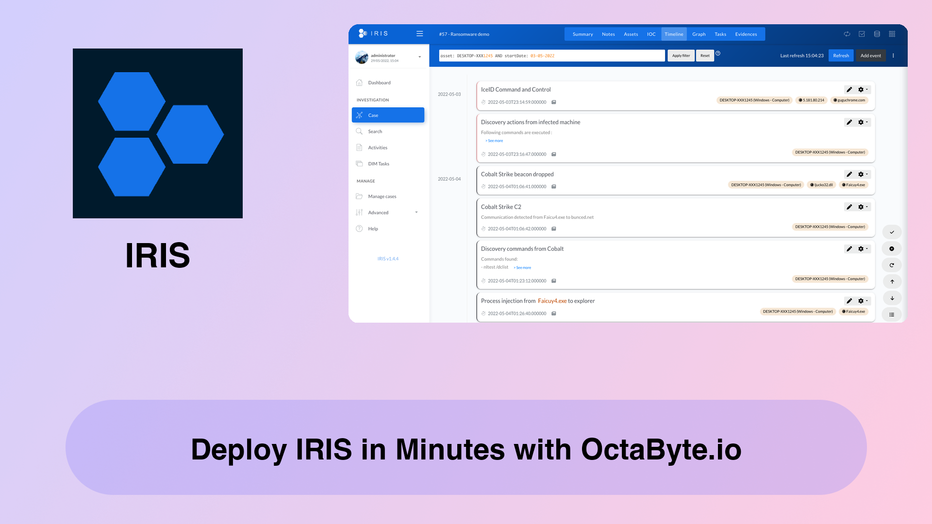Viewport: 932px width, 524px height.
Task: Open gear menu for Cobalt Strike beacon
Action: (863, 174)
